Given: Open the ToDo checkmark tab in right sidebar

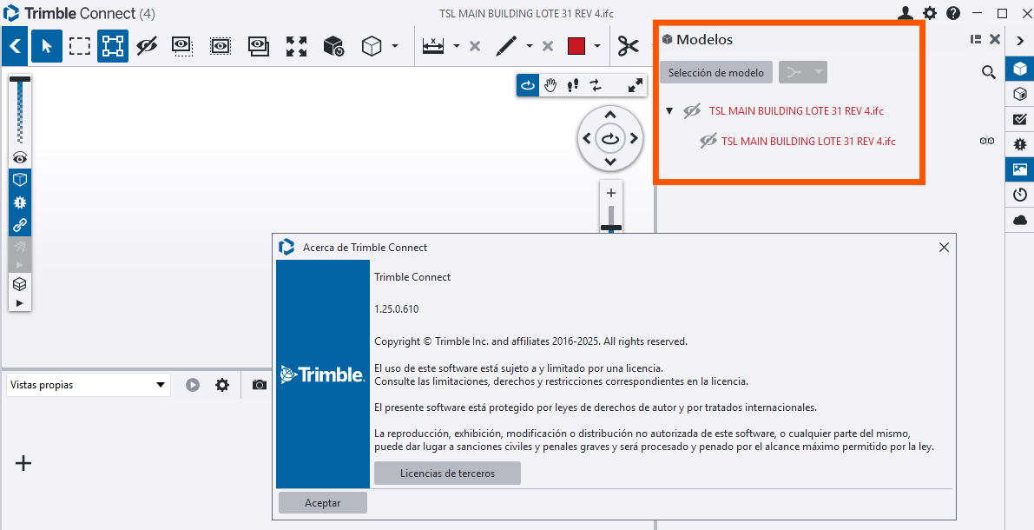Looking at the screenshot, I should pyautogui.click(x=1020, y=119).
